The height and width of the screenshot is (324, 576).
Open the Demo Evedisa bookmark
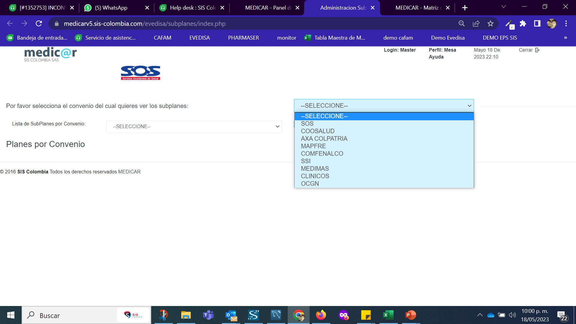[x=448, y=38]
